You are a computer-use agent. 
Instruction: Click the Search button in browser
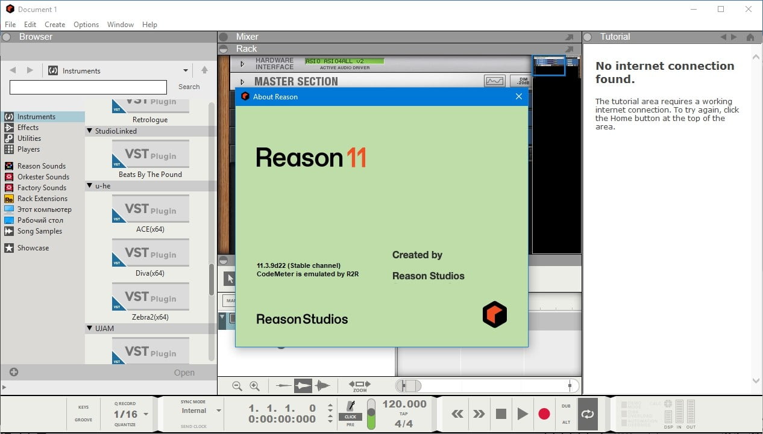point(189,87)
